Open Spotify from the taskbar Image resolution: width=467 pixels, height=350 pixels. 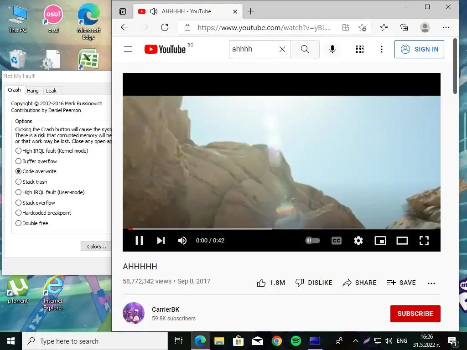pos(296,341)
